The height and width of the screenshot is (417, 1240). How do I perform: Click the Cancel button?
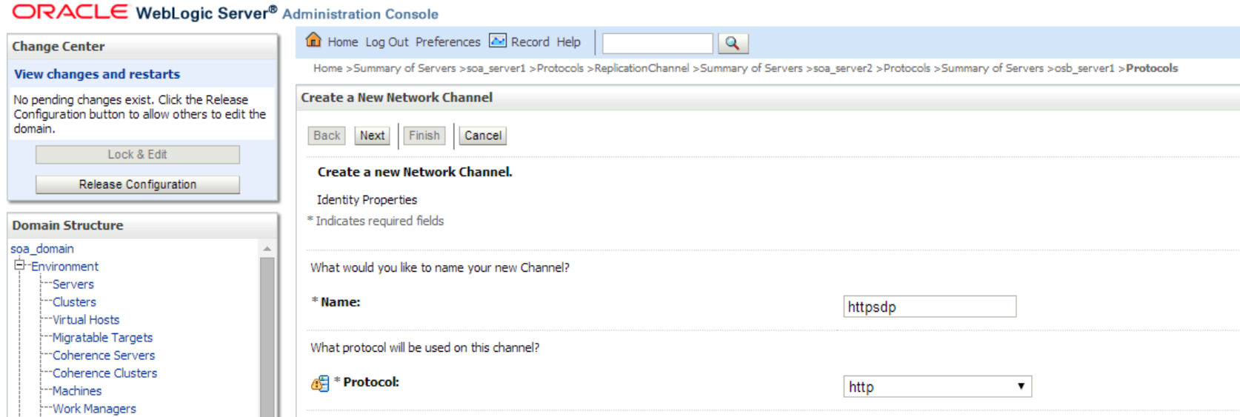pyautogui.click(x=483, y=136)
